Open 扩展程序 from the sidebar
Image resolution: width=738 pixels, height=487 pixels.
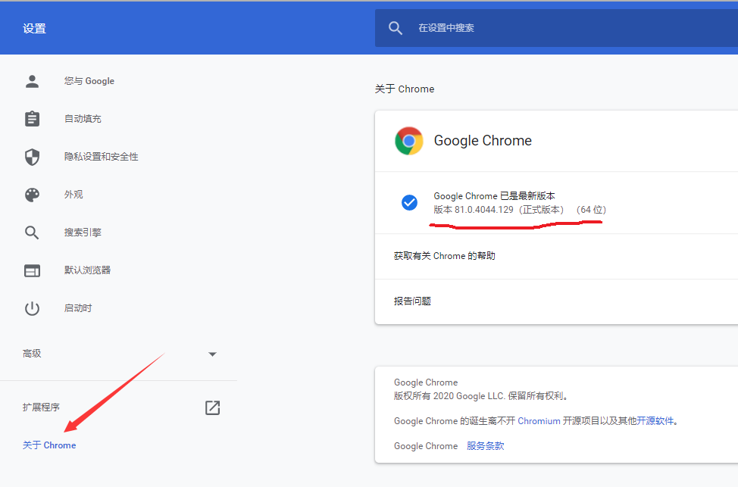pyautogui.click(x=41, y=407)
